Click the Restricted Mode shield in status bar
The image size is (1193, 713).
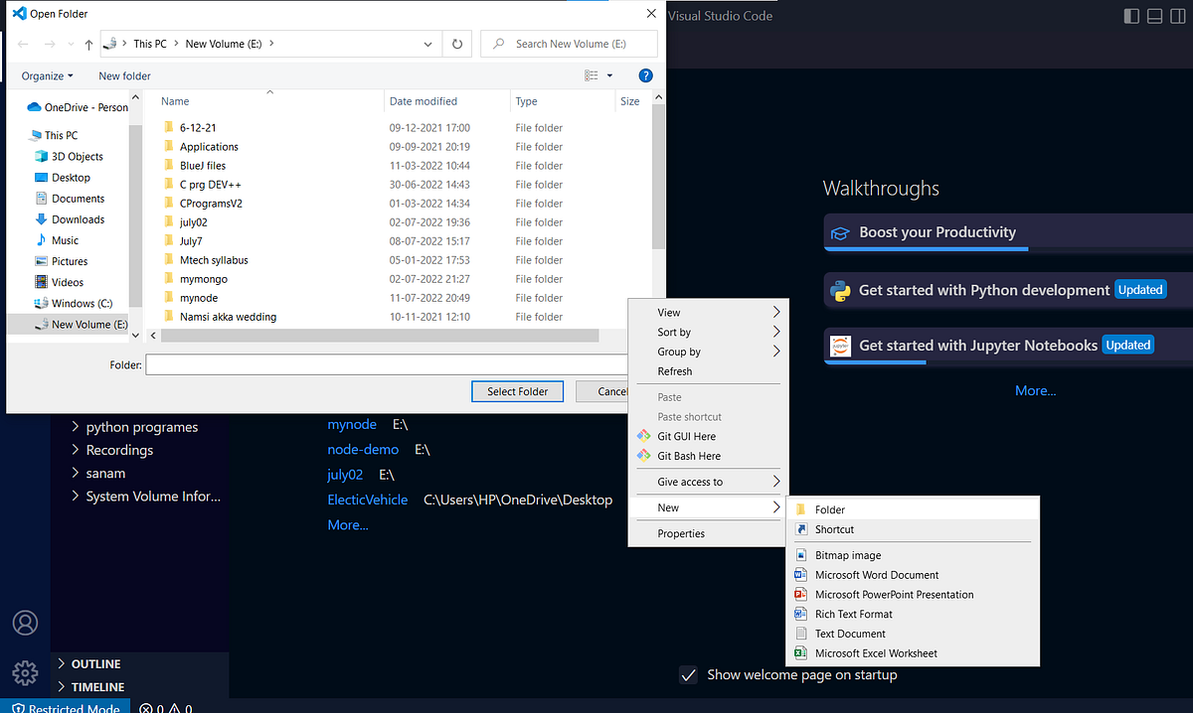click(60, 706)
